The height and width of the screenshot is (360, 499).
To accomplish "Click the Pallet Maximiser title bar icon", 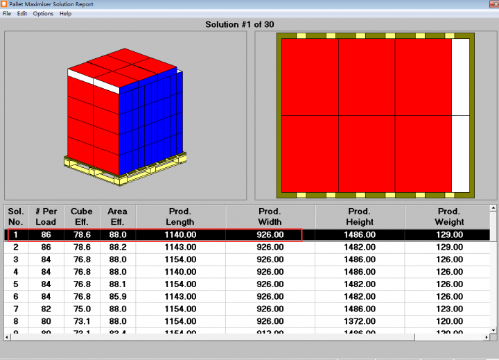I will click(4, 4).
